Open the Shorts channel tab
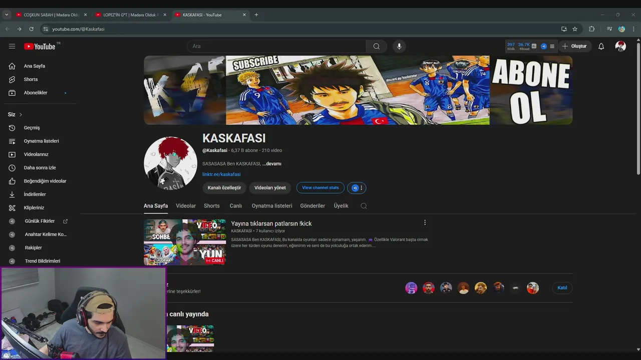641x360 pixels. point(212,205)
